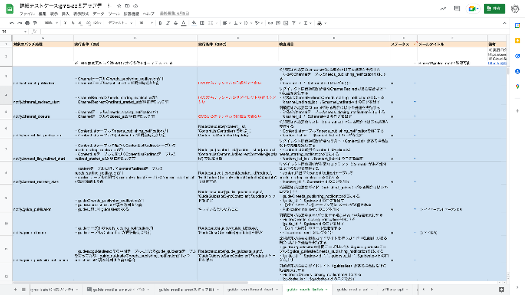Open the text color picker
Viewport: 525px width, 295px height.
pyautogui.click(x=183, y=23)
